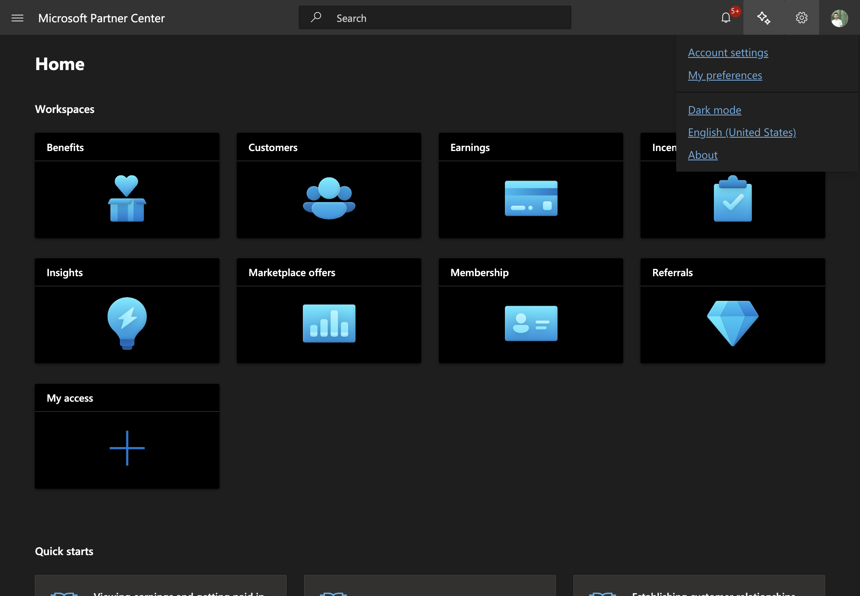Click the Microsoft Partner Center title

(101, 18)
